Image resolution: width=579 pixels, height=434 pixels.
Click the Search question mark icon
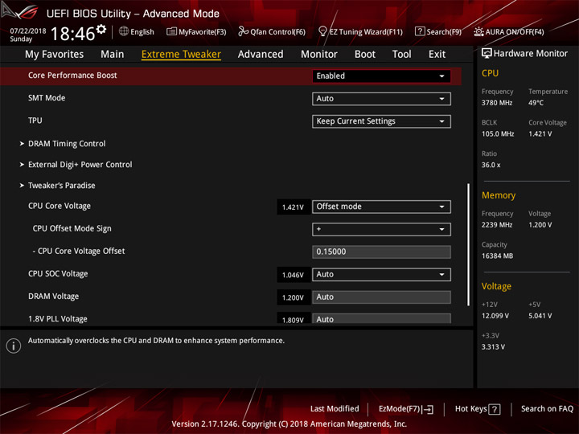click(x=420, y=31)
